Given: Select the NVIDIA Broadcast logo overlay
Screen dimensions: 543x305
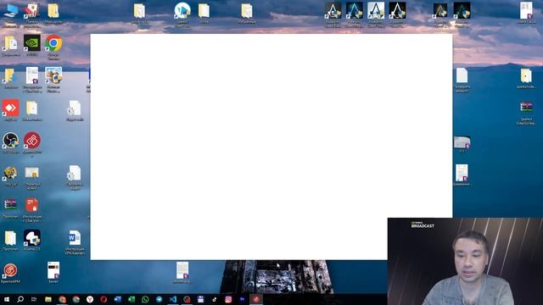Looking at the screenshot, I should [423, 225].
